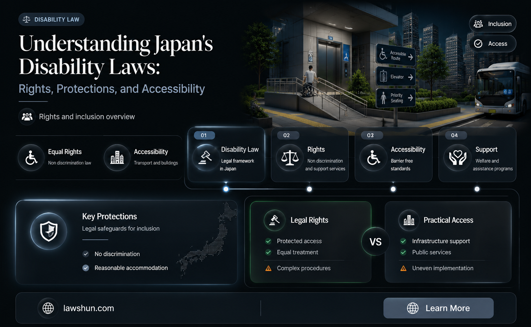Toggle the Equal treatment checkmark
This screenshot has width=531, height=327.
point(268,252)
